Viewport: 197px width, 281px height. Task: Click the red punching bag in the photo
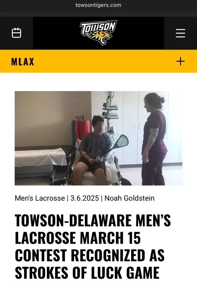[x=82, y=129]
